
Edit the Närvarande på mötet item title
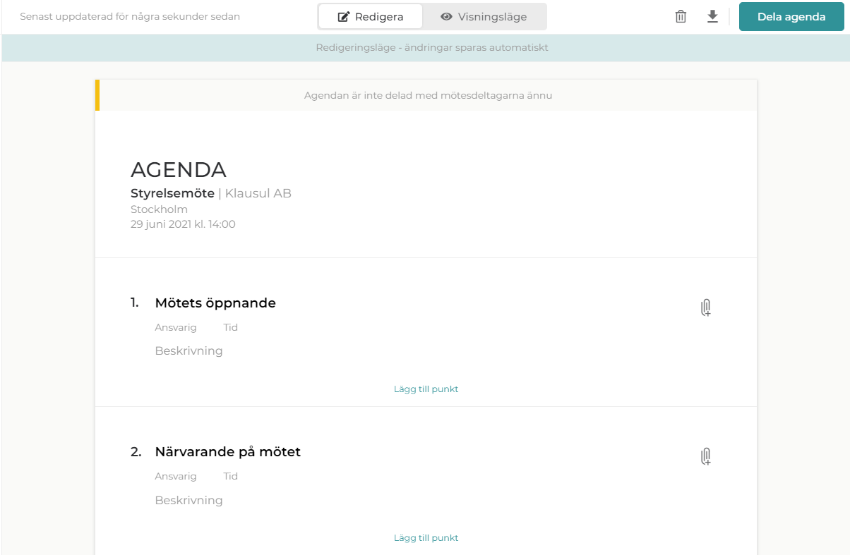(227, 452)
